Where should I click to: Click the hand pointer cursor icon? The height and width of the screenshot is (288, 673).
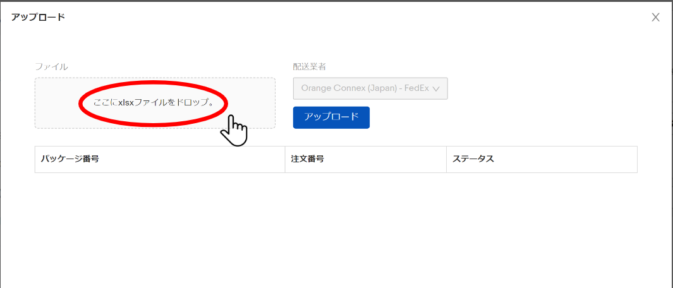234,131
